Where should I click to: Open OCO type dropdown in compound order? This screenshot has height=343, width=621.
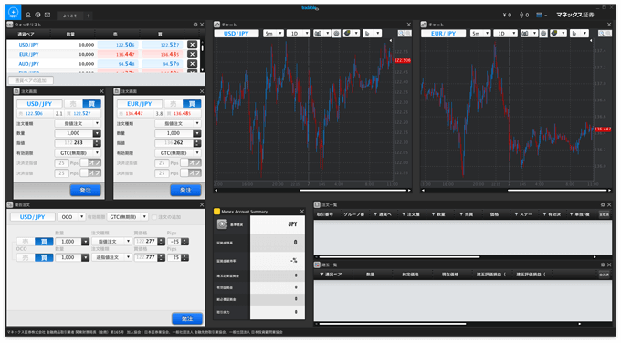coord(71,217)
